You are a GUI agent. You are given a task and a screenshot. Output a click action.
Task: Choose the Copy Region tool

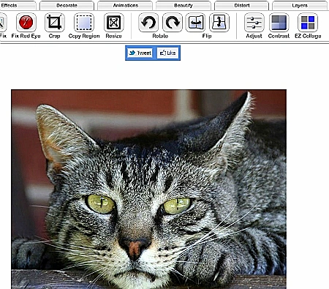coord(84,23)
